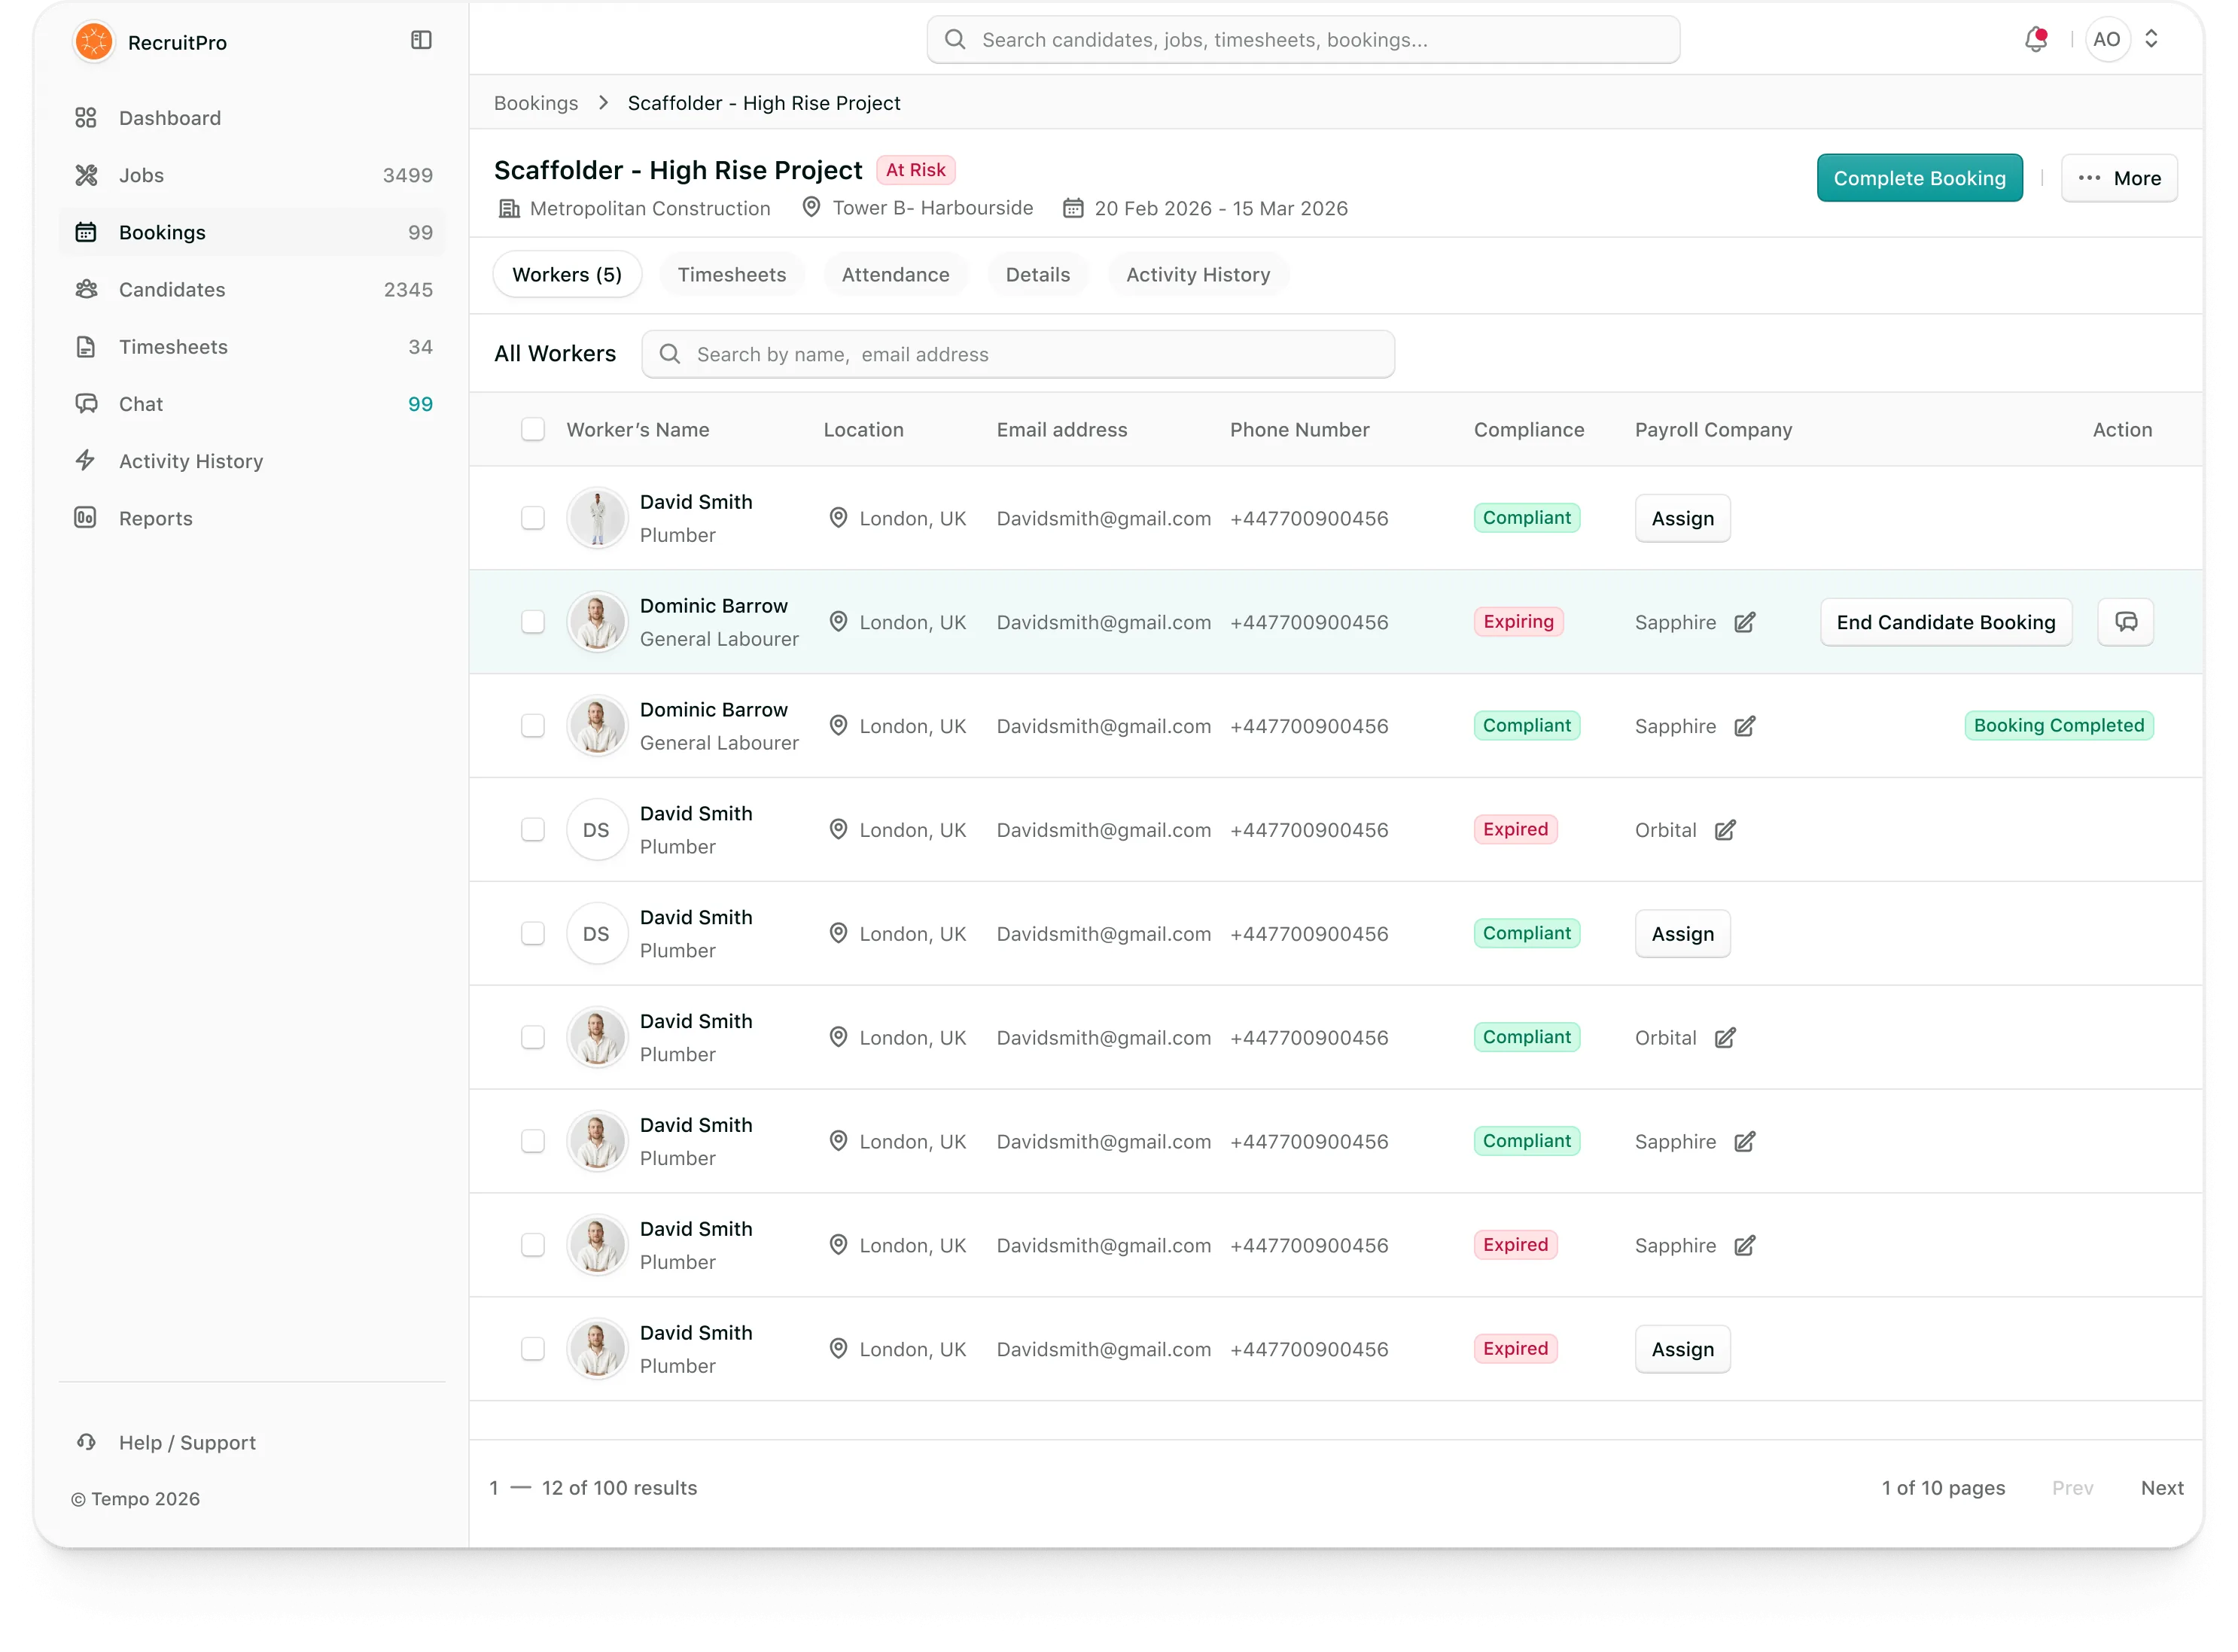The image size is (2238, 1652).
Task: Switch to the Timesheets tab
Action: tap(732, 275)
